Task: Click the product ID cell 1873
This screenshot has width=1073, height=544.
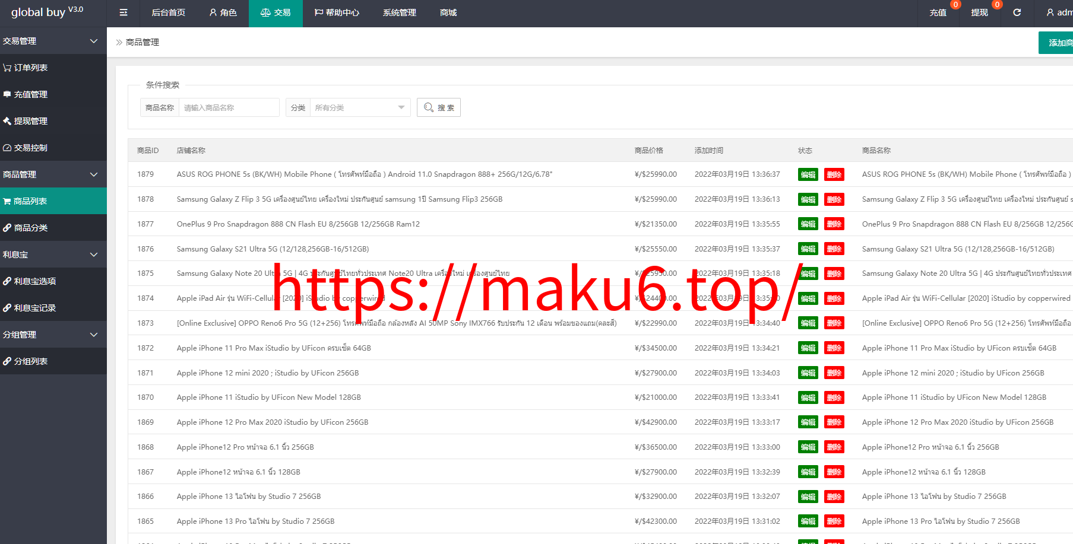Action: pos(145,323)
